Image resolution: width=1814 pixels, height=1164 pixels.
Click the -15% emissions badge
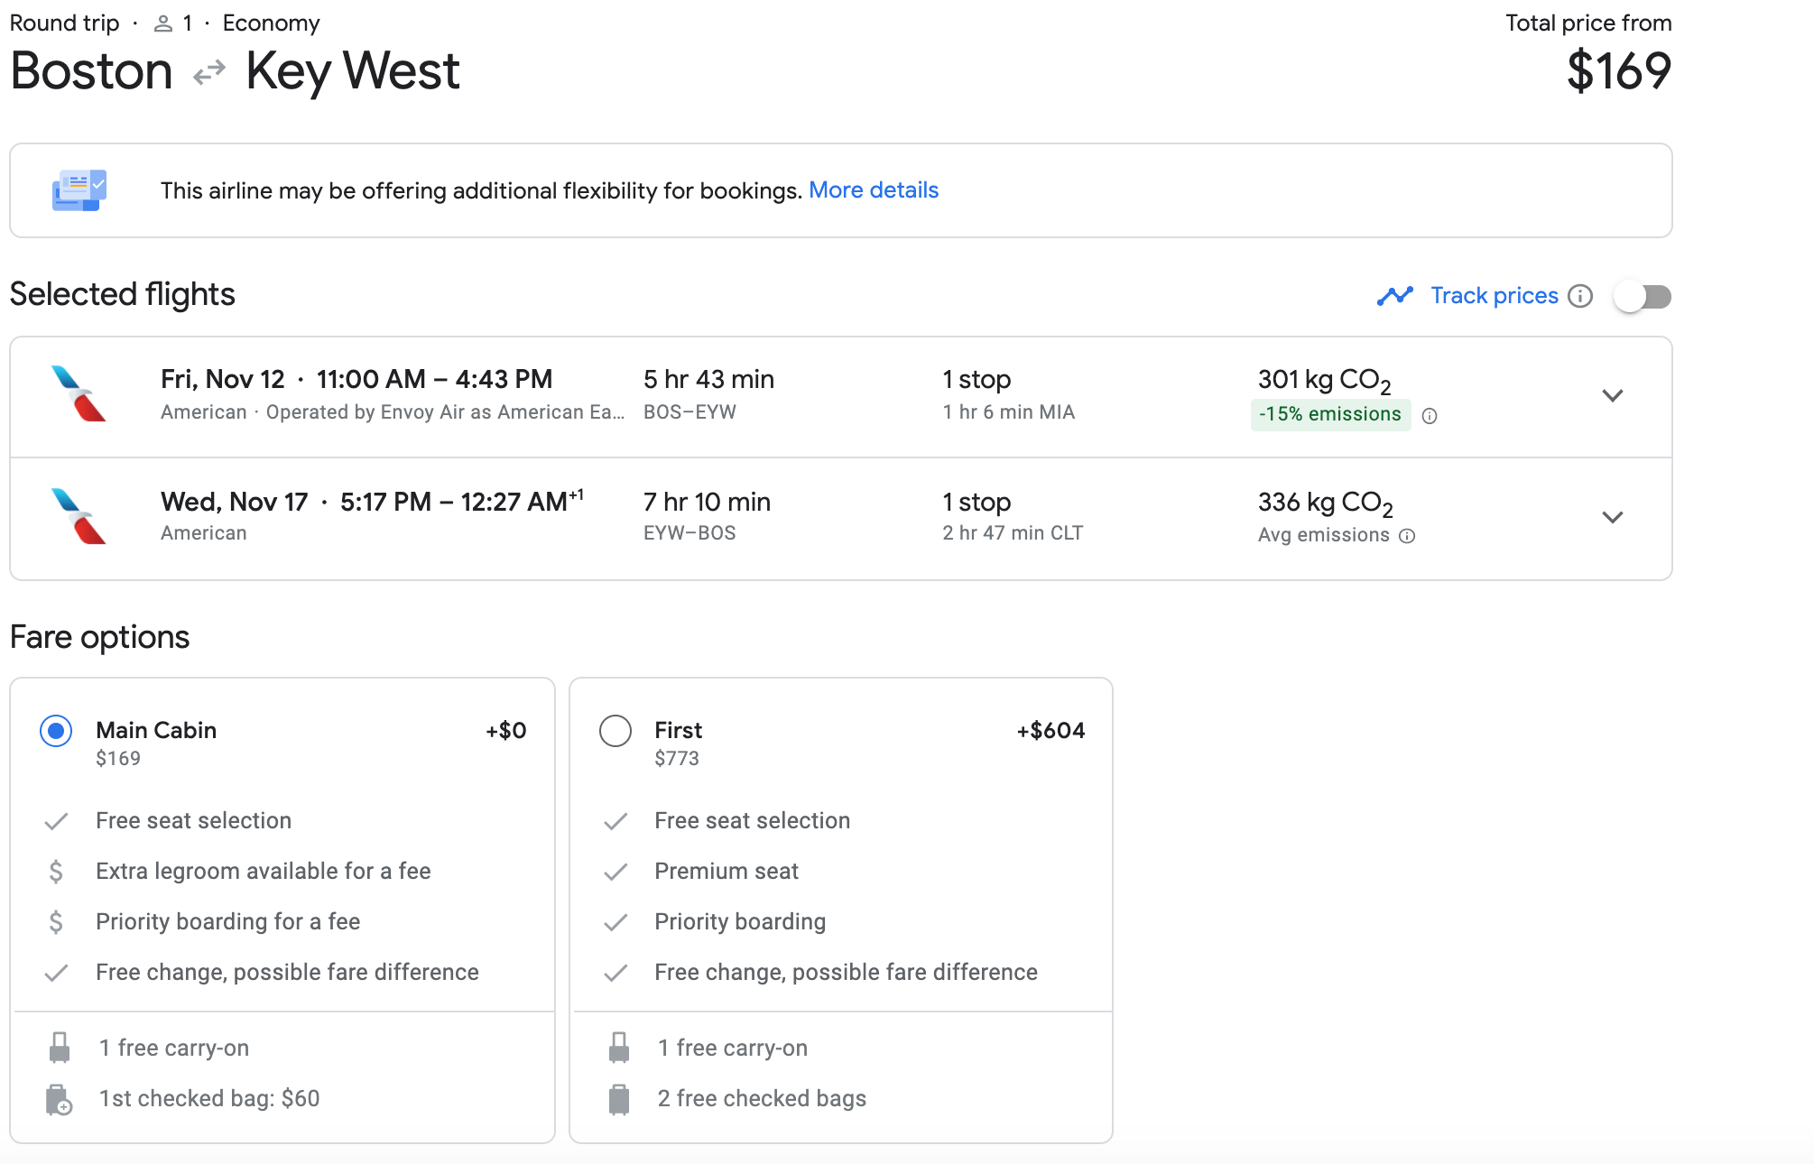1329,414
